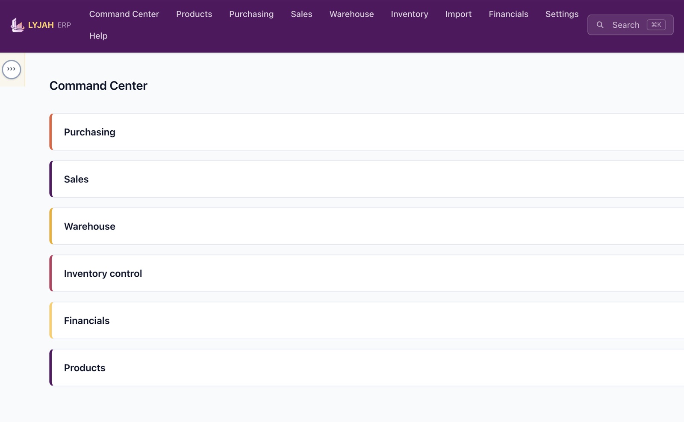684x422 pixels.
Task: Open the Import menu in top navigation
Action: (x=458, y=14)
